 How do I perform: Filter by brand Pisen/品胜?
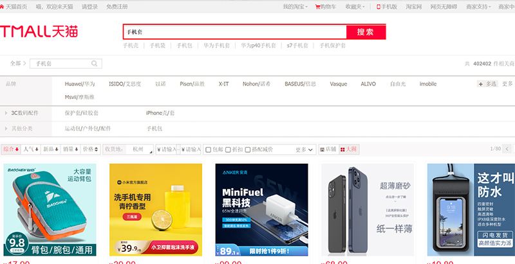click(192, 84)
